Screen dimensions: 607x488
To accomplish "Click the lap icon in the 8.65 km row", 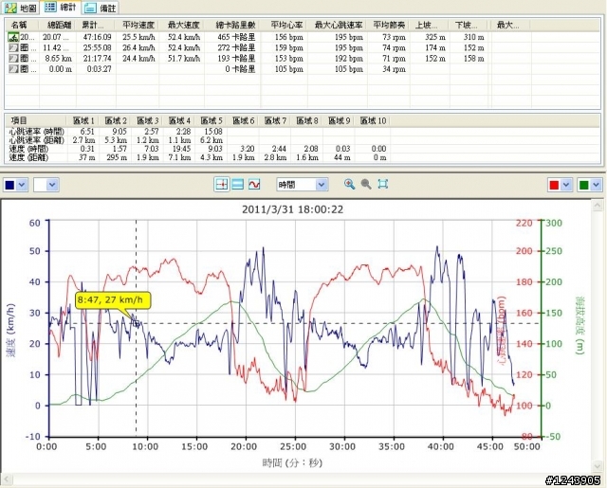I will coord(13,59).
